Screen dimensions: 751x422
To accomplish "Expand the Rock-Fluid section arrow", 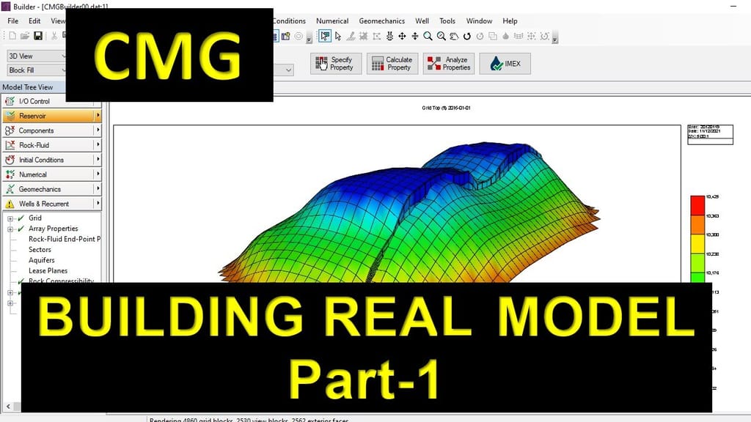I will (x=98, y=144).
